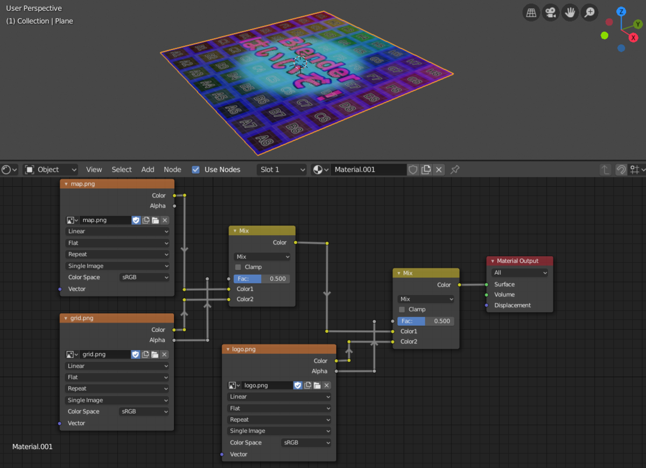Open the snap node element type dropdown
This screenshot has width=646, height=468.
coord(637,170)
